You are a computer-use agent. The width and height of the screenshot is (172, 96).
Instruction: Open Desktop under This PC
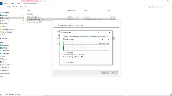[5, 48]
